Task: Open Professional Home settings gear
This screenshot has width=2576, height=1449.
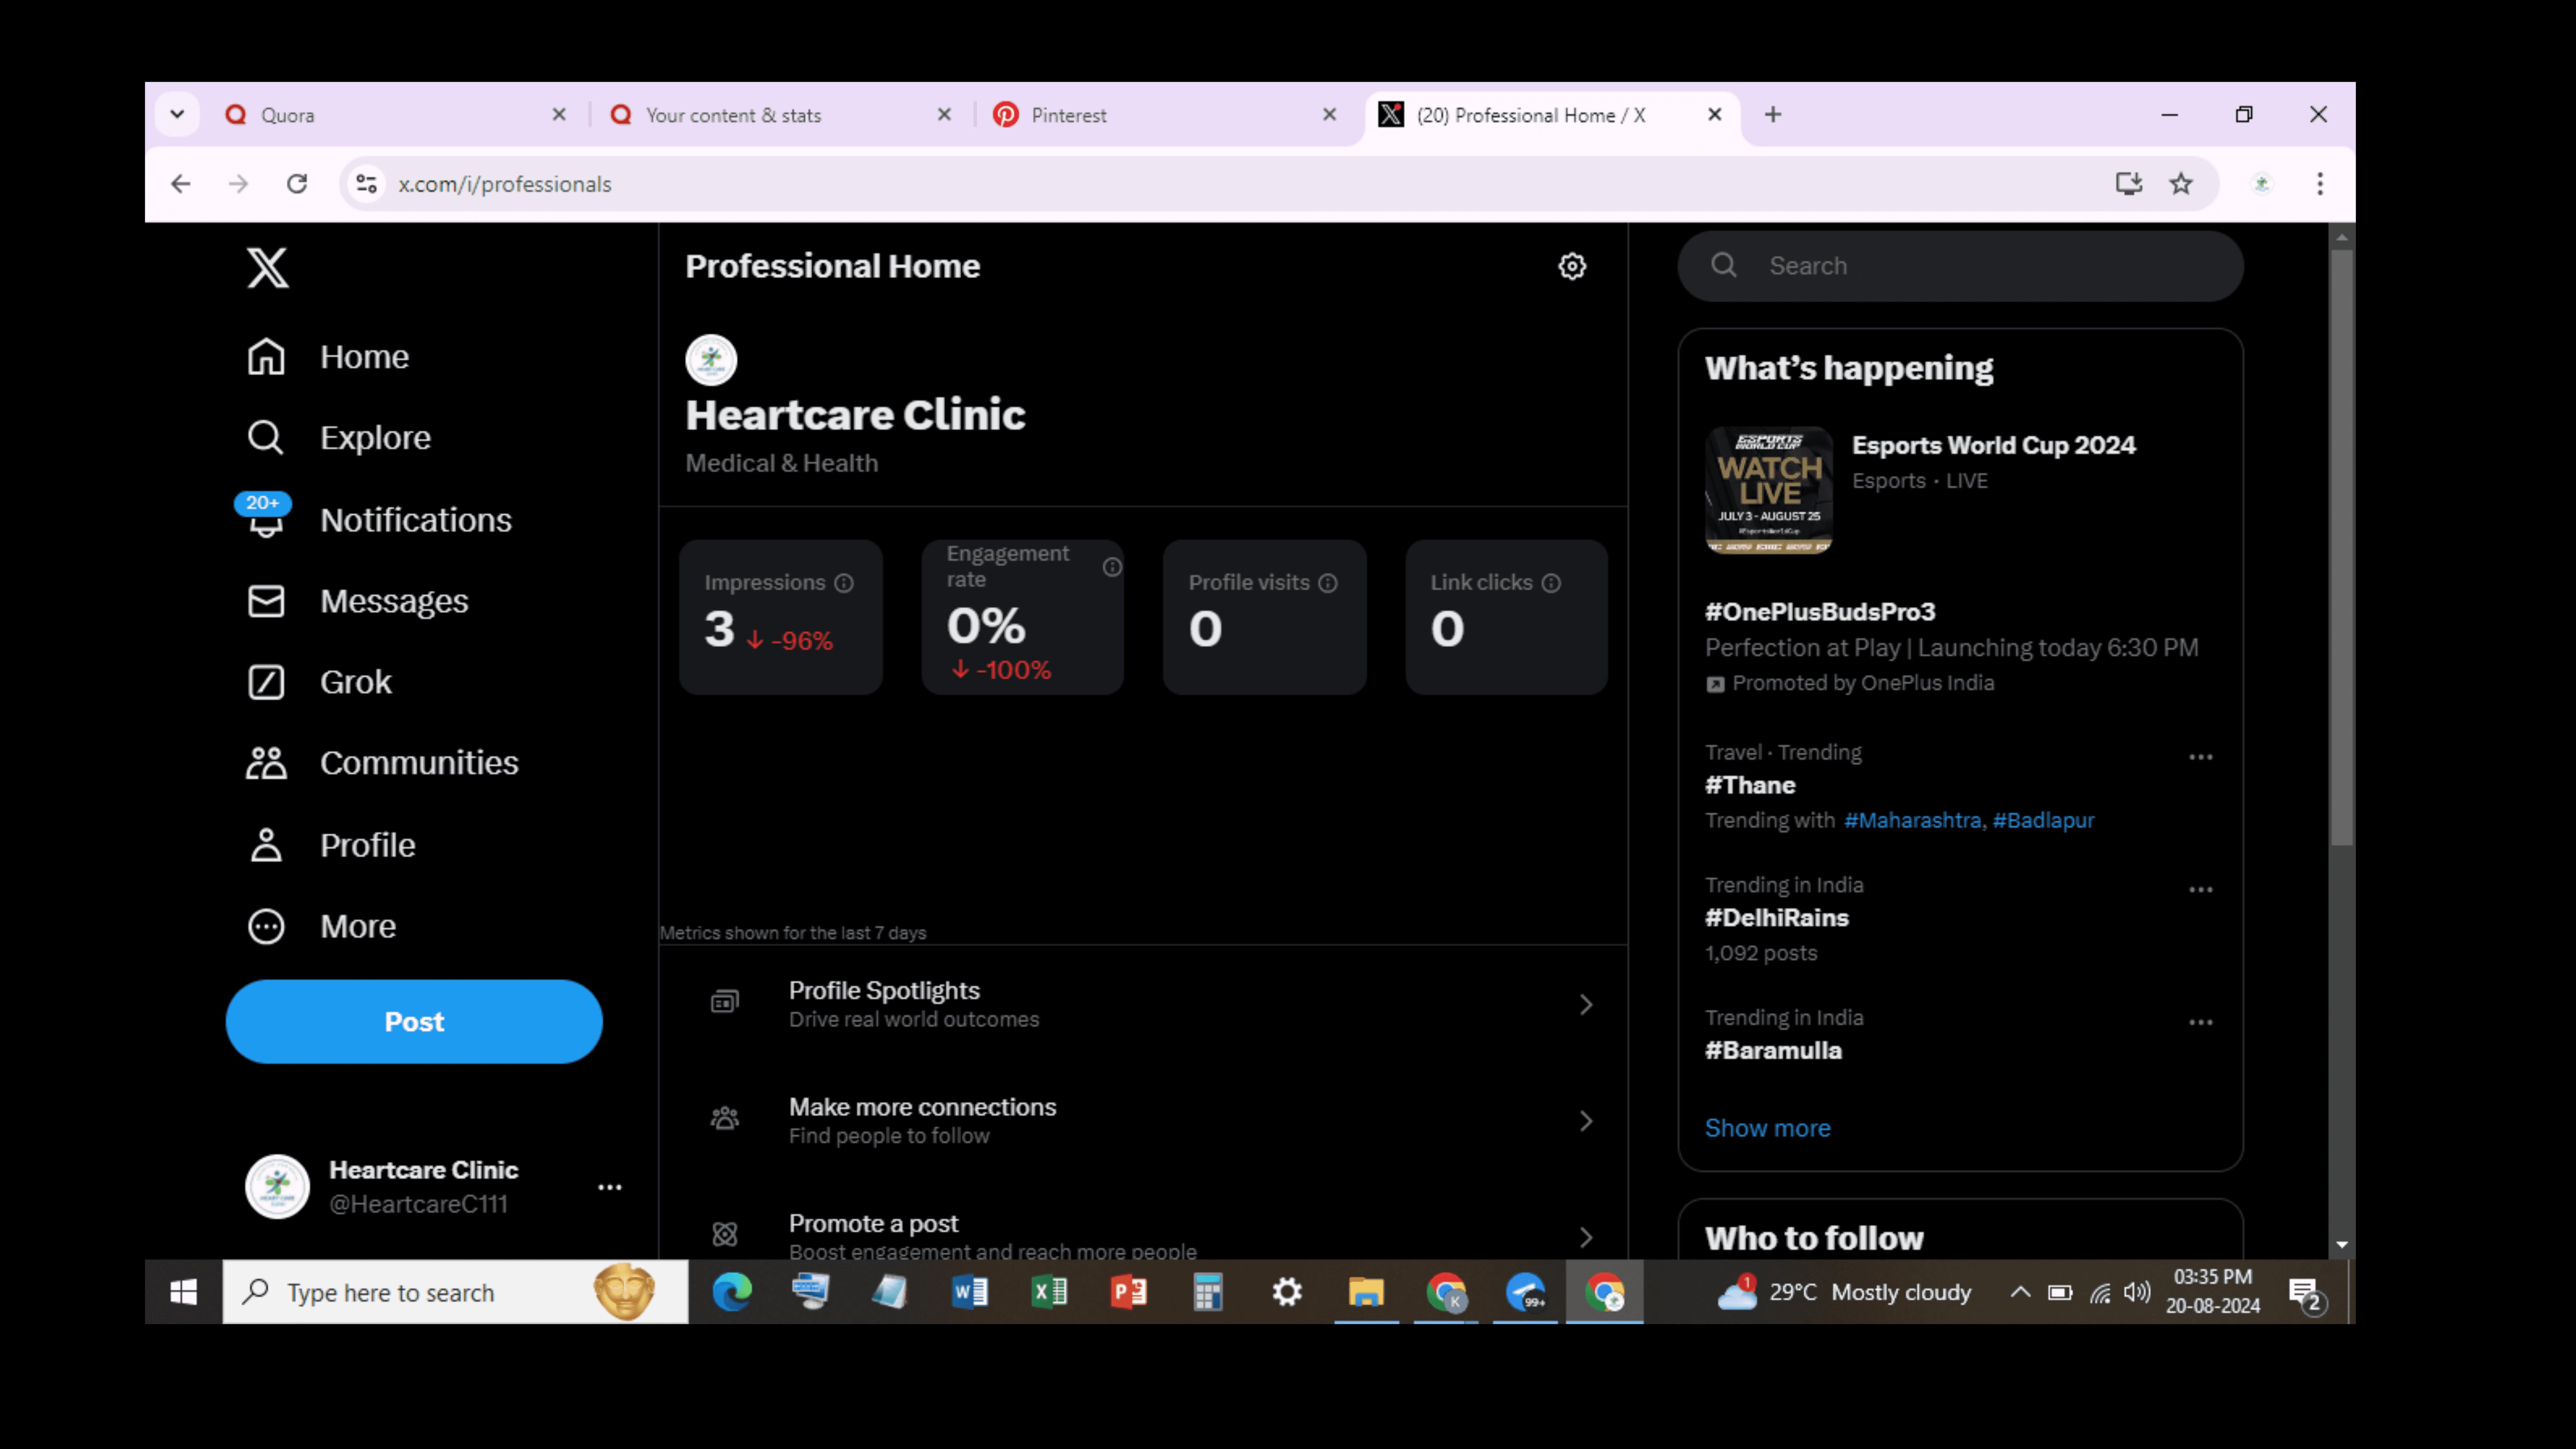Action: pos(1572,266)
